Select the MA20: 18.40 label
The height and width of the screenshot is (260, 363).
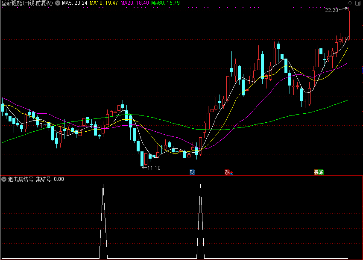tap(135, 3)
